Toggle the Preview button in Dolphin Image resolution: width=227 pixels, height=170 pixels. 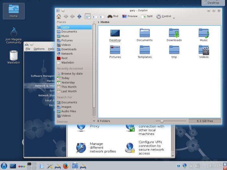[x=130, y=16]
